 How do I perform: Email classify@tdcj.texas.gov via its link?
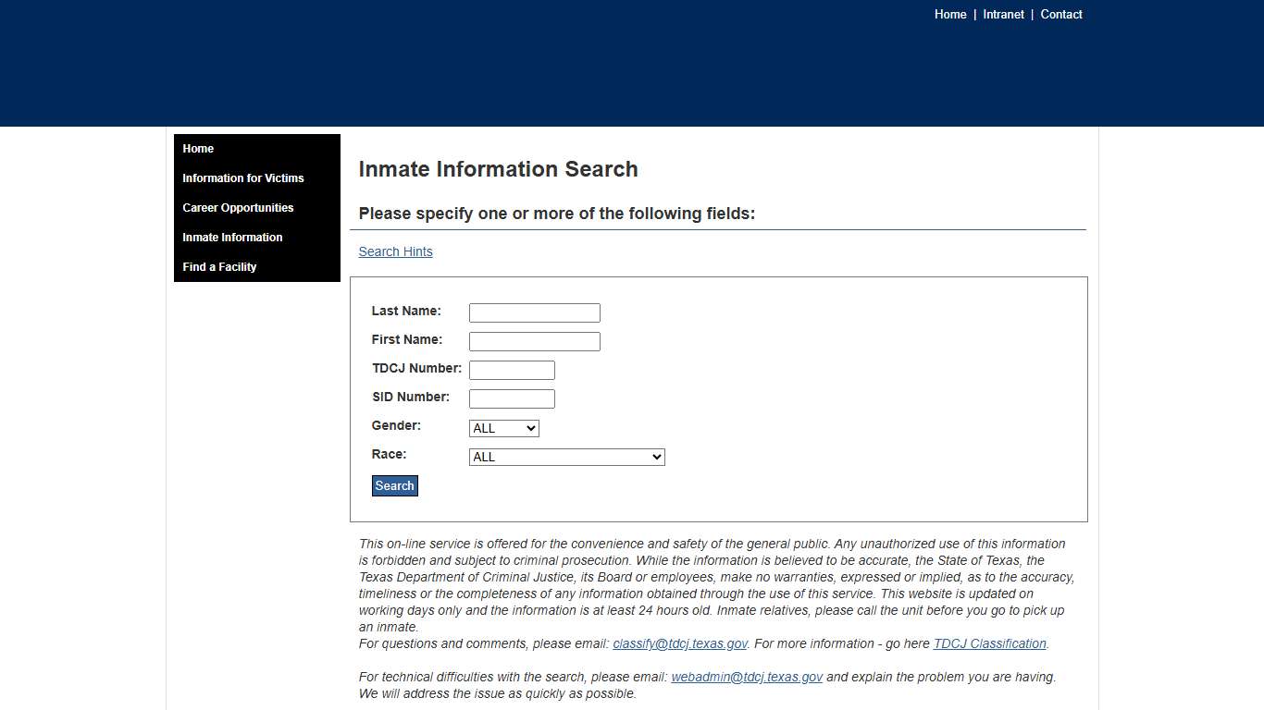(680, 643)
